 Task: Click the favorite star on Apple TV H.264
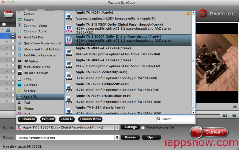click(188, 13)
